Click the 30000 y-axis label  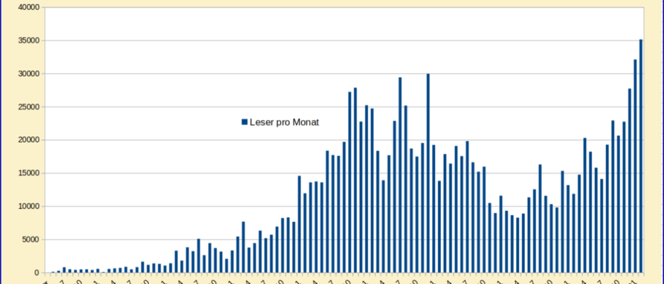(27, 74)
